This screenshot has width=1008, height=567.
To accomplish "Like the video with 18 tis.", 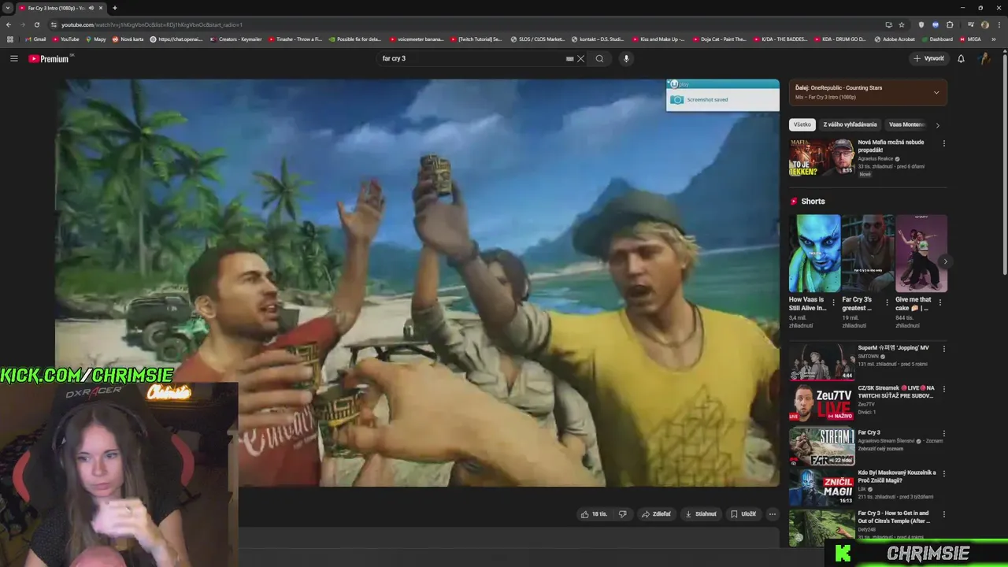I will (594, 514).
